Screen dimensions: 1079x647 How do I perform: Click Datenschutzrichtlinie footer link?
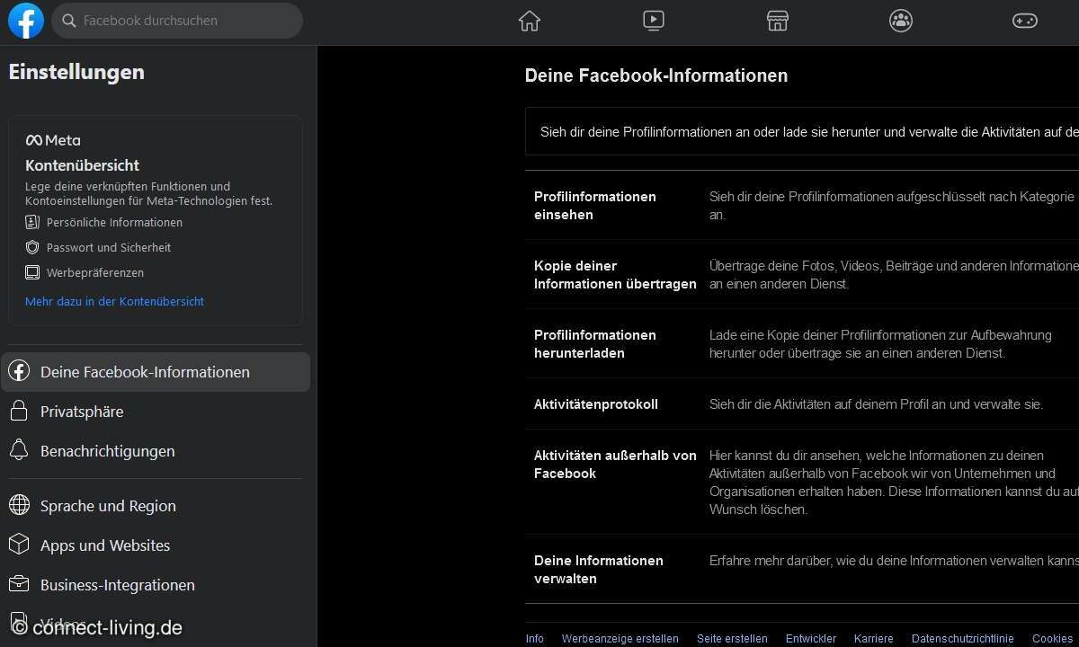pyautogui.click(x=963, y=638)
